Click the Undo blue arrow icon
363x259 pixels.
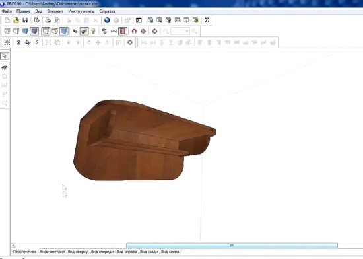click(107, 20)
